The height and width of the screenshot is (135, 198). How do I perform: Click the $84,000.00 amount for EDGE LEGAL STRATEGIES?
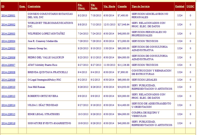click(123, 114)
